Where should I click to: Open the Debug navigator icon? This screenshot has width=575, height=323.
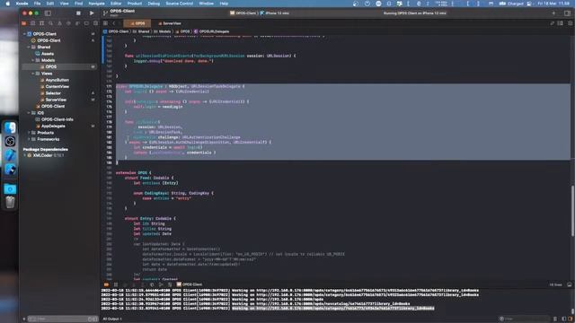(x=77, y=23)
